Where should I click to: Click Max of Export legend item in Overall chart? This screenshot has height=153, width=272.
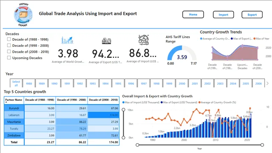178,102
